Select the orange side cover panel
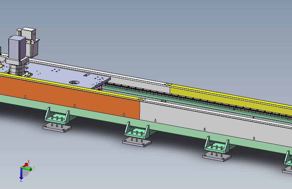This screenshot has width=292, height=189. point(70,98)
